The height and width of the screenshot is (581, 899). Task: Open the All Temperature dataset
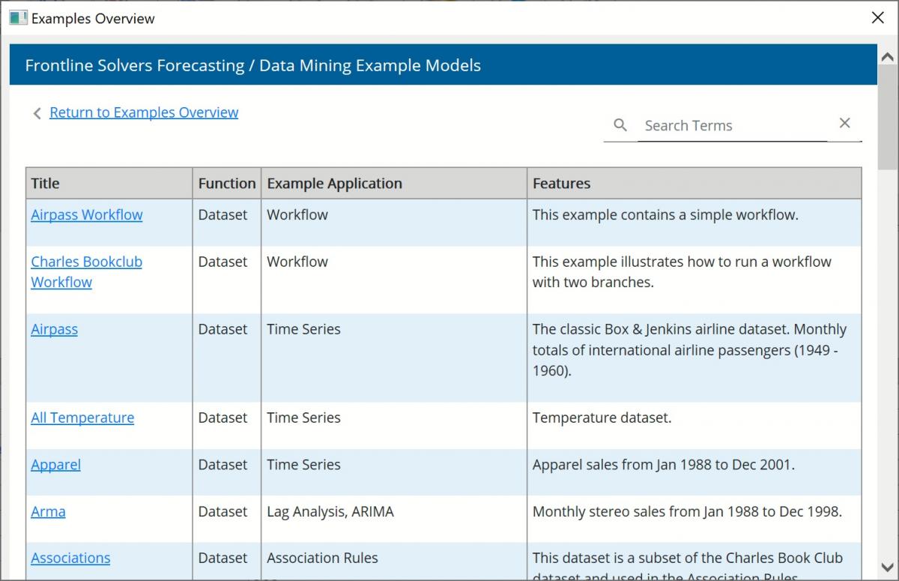pyautogui.click(x=82, y=418)
